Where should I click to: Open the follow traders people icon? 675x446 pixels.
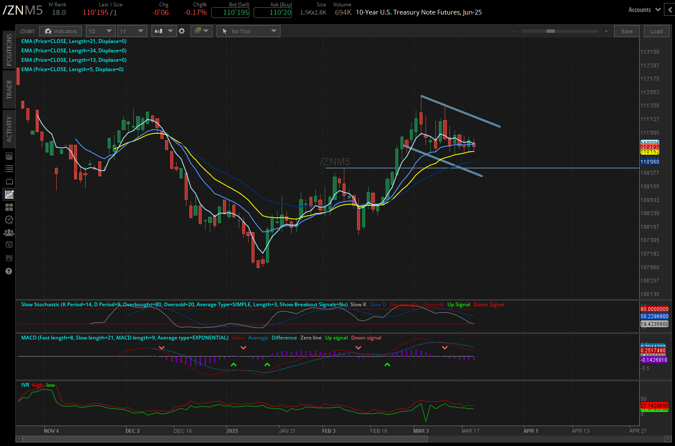9,233
